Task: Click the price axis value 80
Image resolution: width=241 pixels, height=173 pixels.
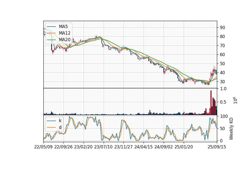Action: [x=222, y=37]
